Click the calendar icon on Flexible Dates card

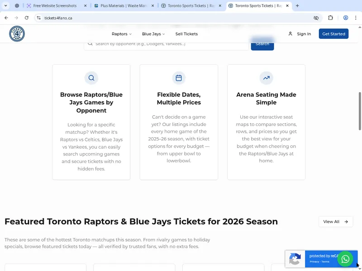click(179, 78)
